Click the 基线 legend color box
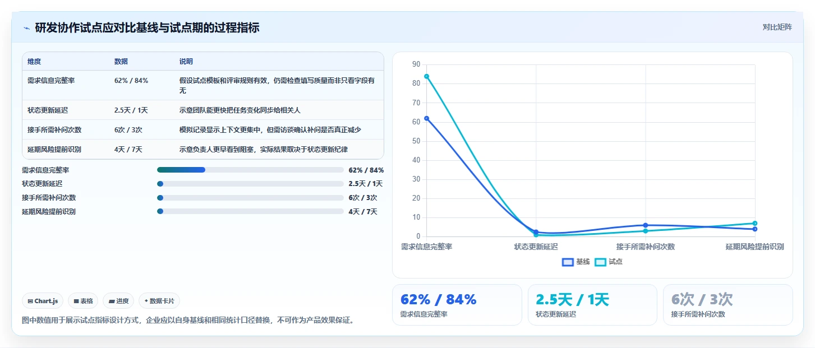The height and width of the screenshot is (348, 815). pyautogui.click(x=568, y=262)
